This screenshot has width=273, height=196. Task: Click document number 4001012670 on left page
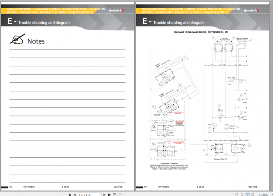[x=29, y=187]
